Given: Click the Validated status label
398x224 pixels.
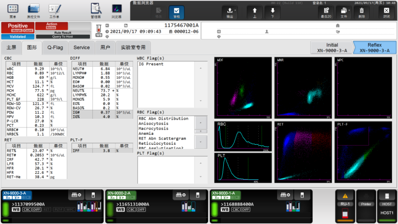Looking at the screenshot, I should (18, 37).
